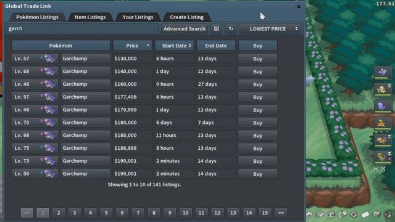Click 'Showing 1 to 10 of 141 listings' text
This screenshot has height=222, width=395.
144,184
